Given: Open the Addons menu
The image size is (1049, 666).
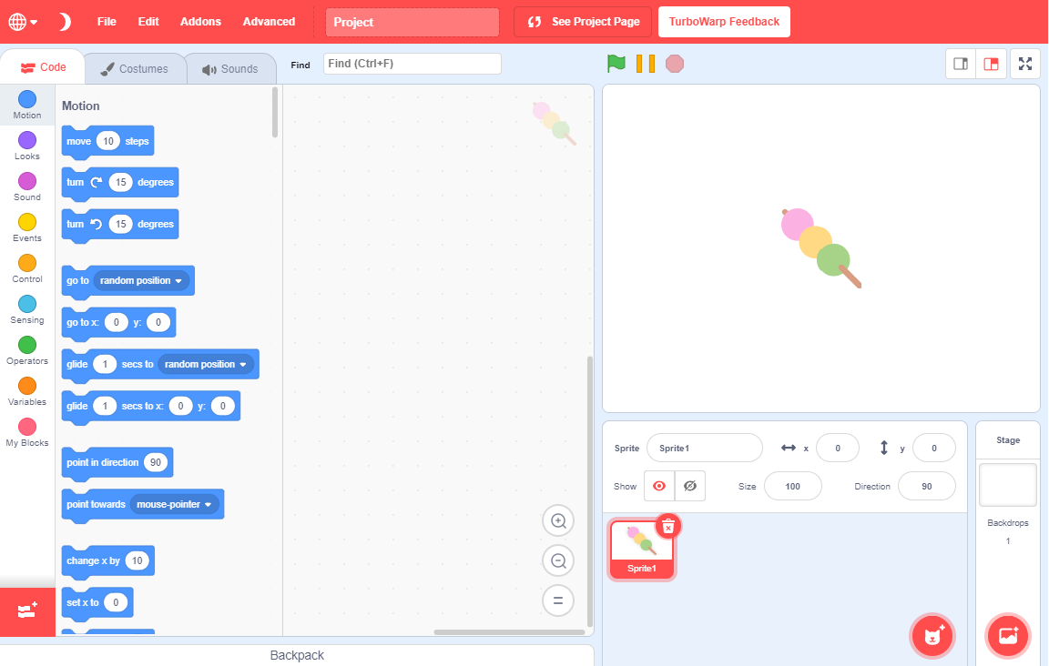Looking at the screenshot, I should point(200,21).
